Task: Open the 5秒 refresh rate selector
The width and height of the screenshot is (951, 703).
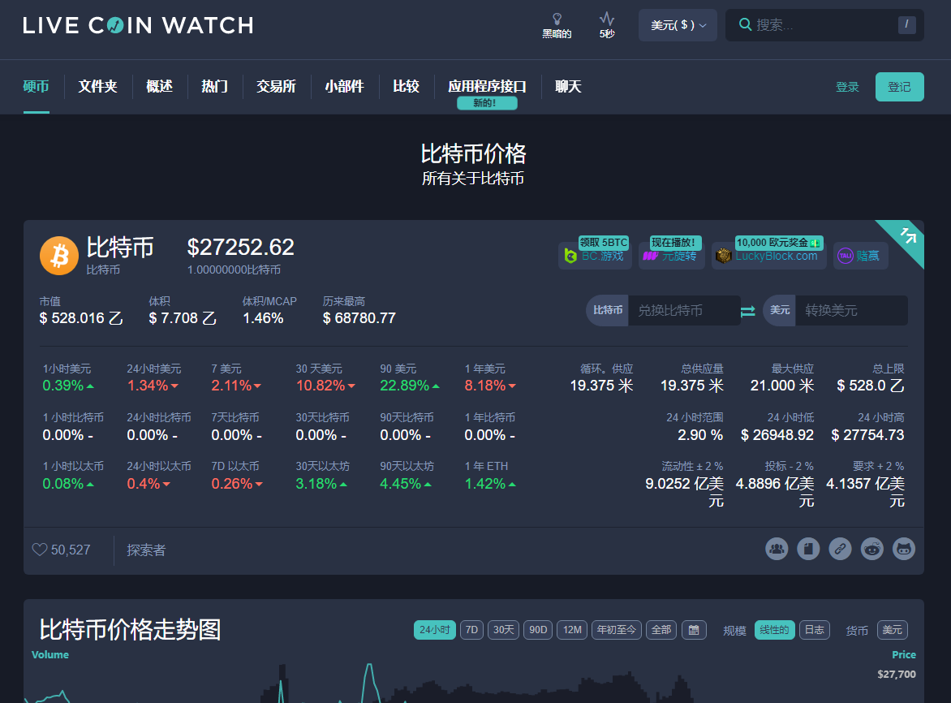Action: click(607, 24)
